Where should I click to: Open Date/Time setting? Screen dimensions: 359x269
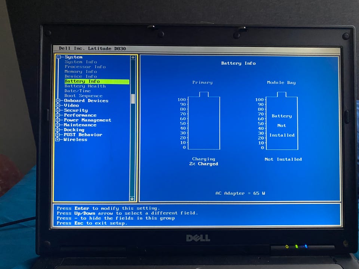click(77, 91)
